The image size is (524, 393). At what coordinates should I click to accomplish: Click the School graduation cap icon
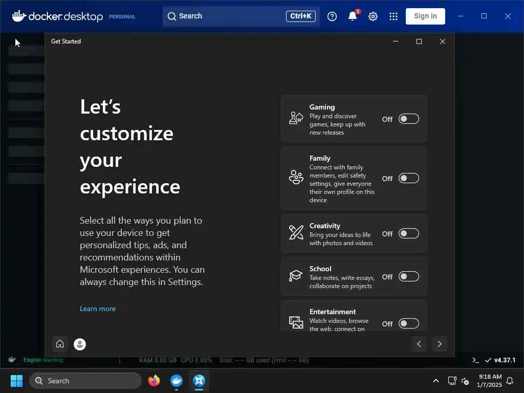[x=296, y=276]
